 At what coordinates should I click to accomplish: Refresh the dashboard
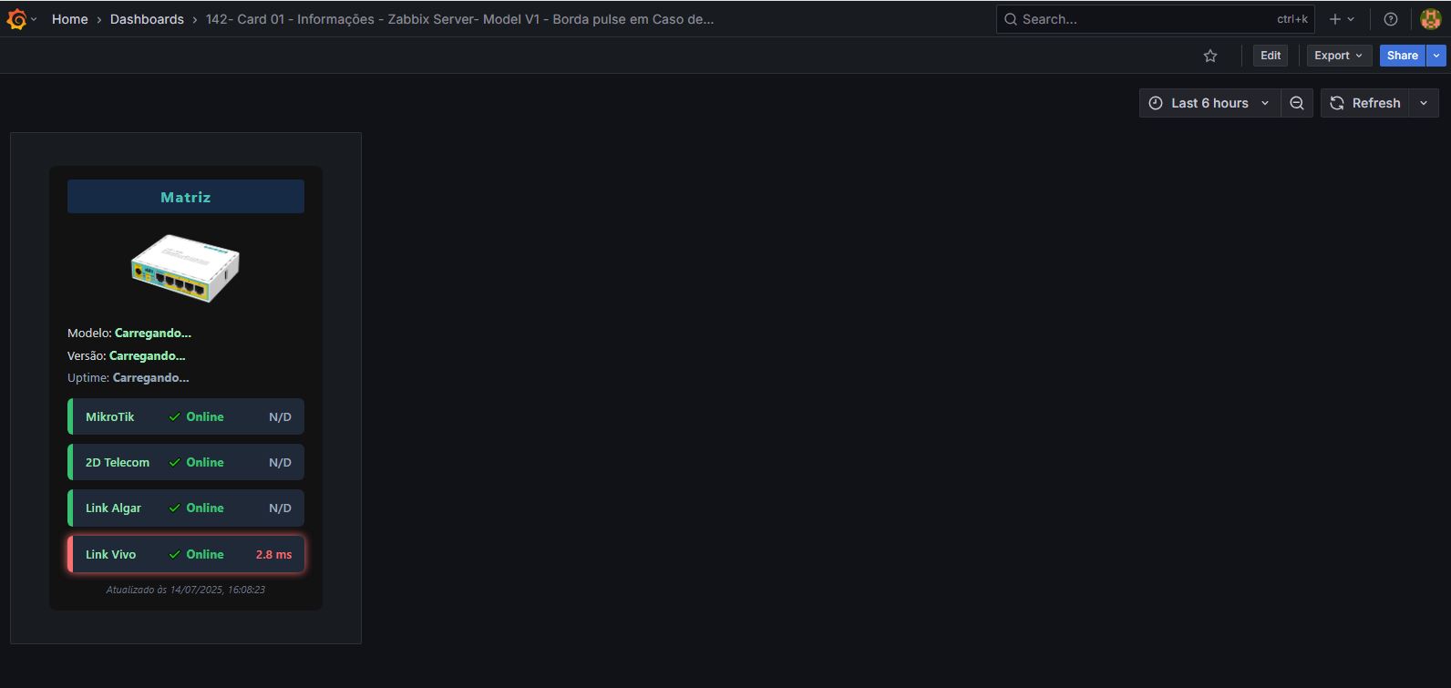(1365, 103)
